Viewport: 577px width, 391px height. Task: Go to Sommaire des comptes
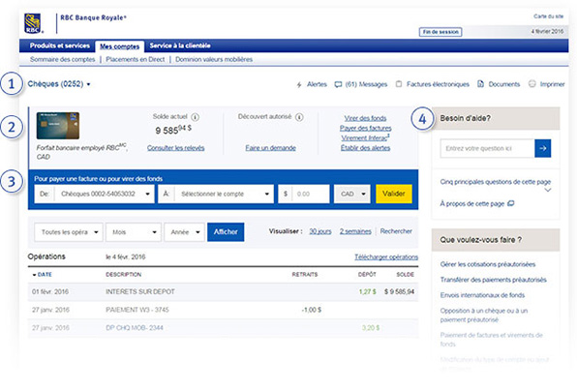tap(63, 59)
